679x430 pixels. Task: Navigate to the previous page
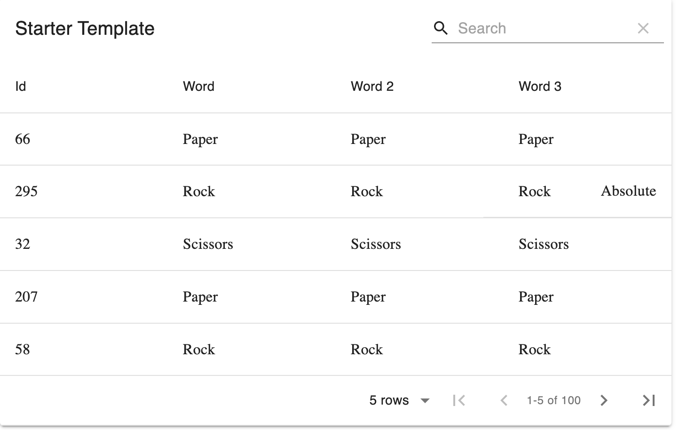pos(503,400)
